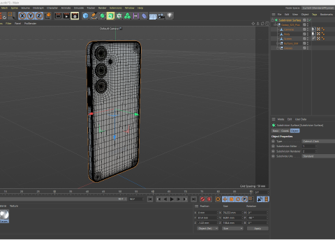Click the coordinate system icon beside Z

47,16
